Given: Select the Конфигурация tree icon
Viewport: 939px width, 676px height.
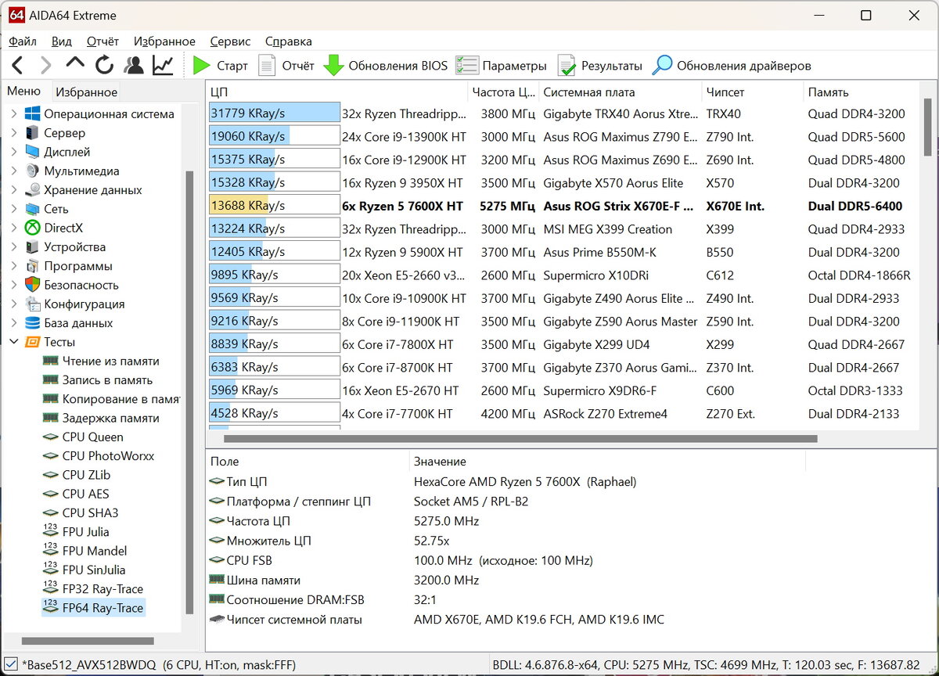Looking at the screenshot, I should click(32, 304).
